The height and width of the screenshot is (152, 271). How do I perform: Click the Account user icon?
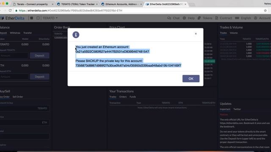(x=255, y=18)
